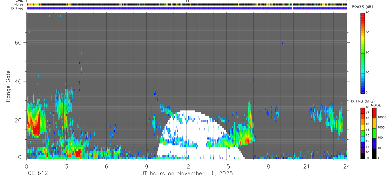
Task: Click the NOISE legend title
Action: click(x=376, y=105)
